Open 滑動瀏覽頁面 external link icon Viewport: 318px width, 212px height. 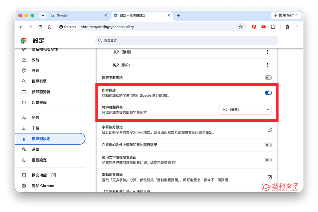pos(269,177)
